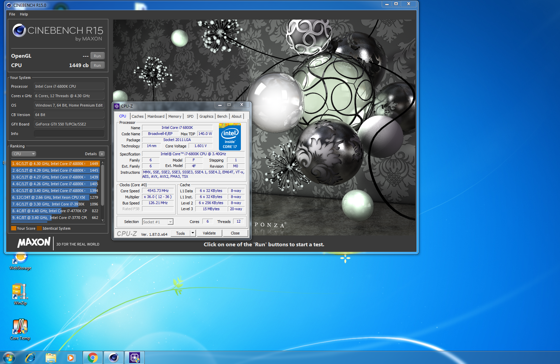Run the CPU benchmark test
Image resolution: width=560 pixels, height=364 pixels.
97,65
